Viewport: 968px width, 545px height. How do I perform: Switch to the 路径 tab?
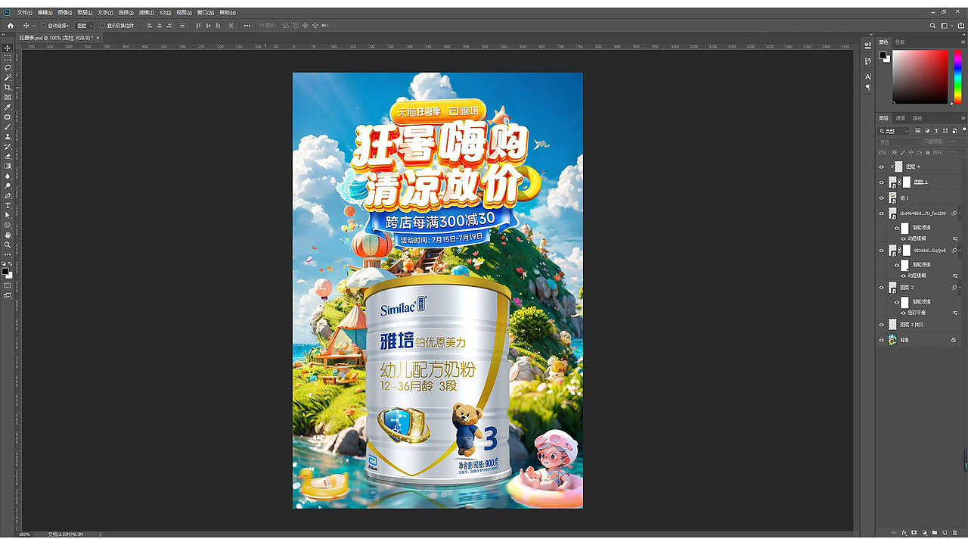[x=917, y=118]
